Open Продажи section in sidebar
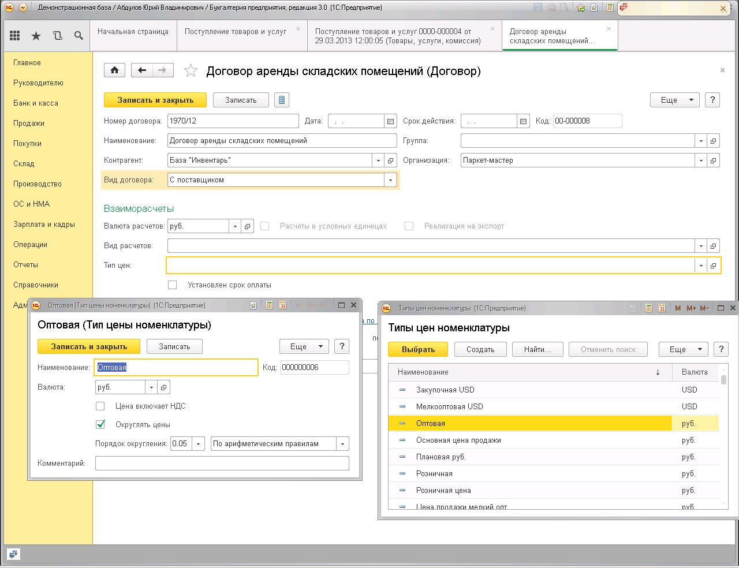Screen dimensions: 739x568 click(29, 124)
